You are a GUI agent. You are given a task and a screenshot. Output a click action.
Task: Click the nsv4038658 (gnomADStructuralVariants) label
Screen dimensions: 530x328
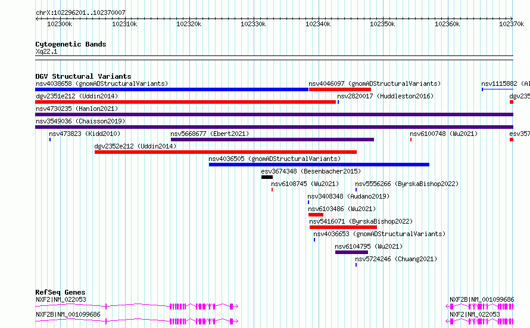point(102,83)
